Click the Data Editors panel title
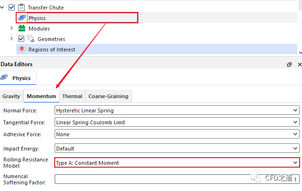The width and height of the screenshot is (302, 191). click(x=17, y=64)
